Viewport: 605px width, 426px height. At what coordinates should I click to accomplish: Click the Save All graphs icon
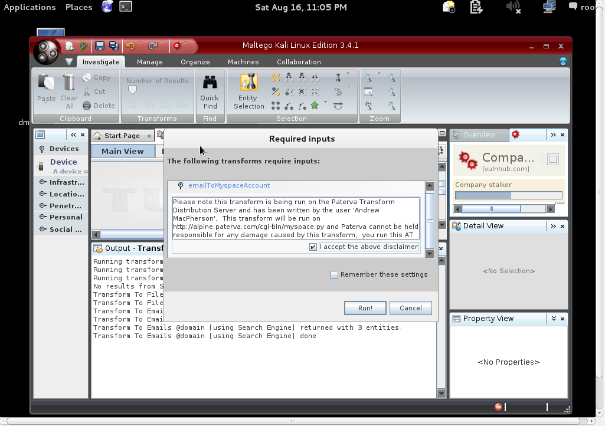114,46
